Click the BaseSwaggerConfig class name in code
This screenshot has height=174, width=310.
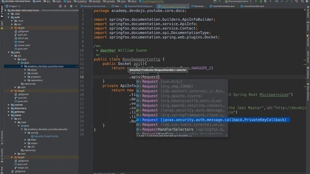(x=141, y=59)
